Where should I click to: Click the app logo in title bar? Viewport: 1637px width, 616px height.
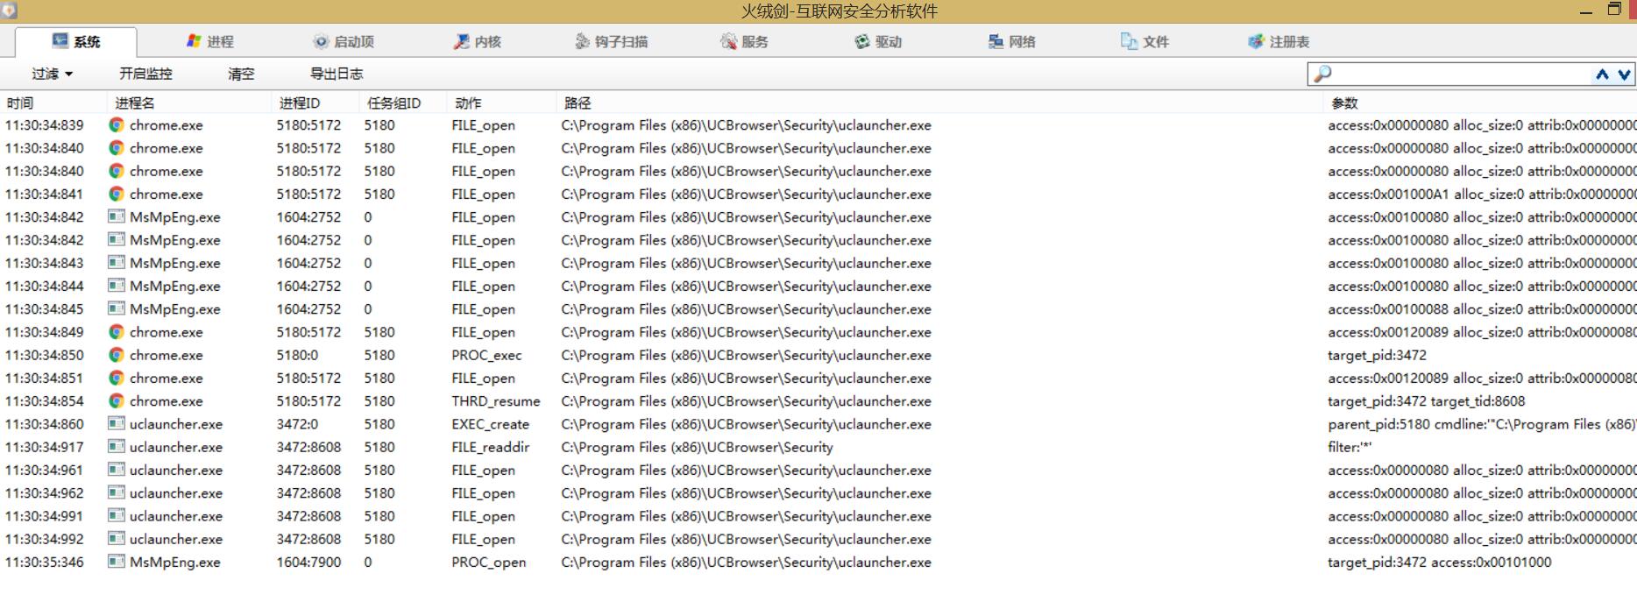(x=10, y=11)
